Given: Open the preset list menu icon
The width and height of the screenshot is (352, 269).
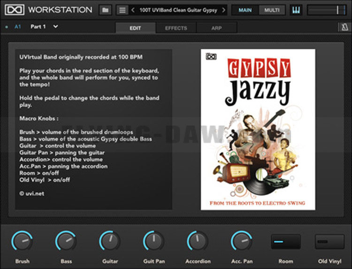Looking at the screenshot, I should pos(122,10).
